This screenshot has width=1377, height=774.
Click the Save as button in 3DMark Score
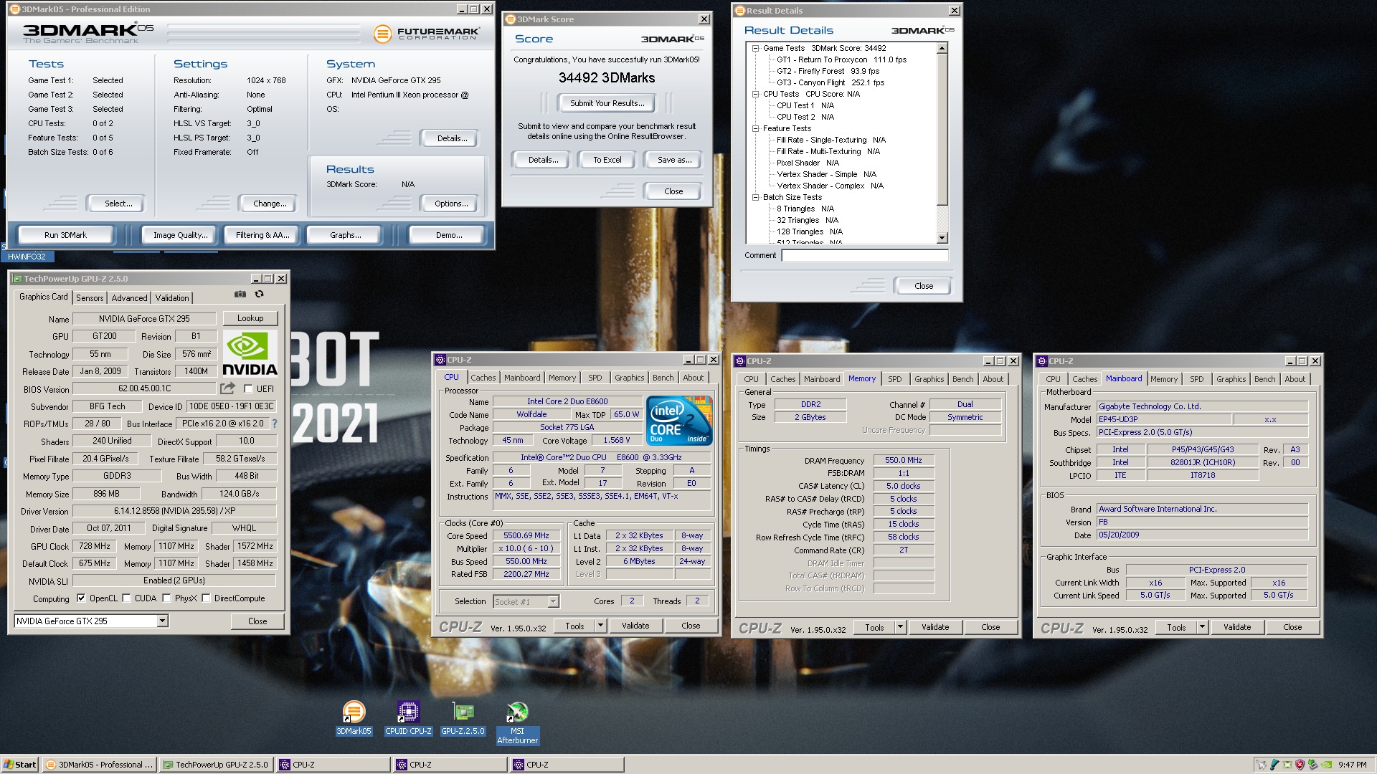pyautogui.click(x=674, y=160)
